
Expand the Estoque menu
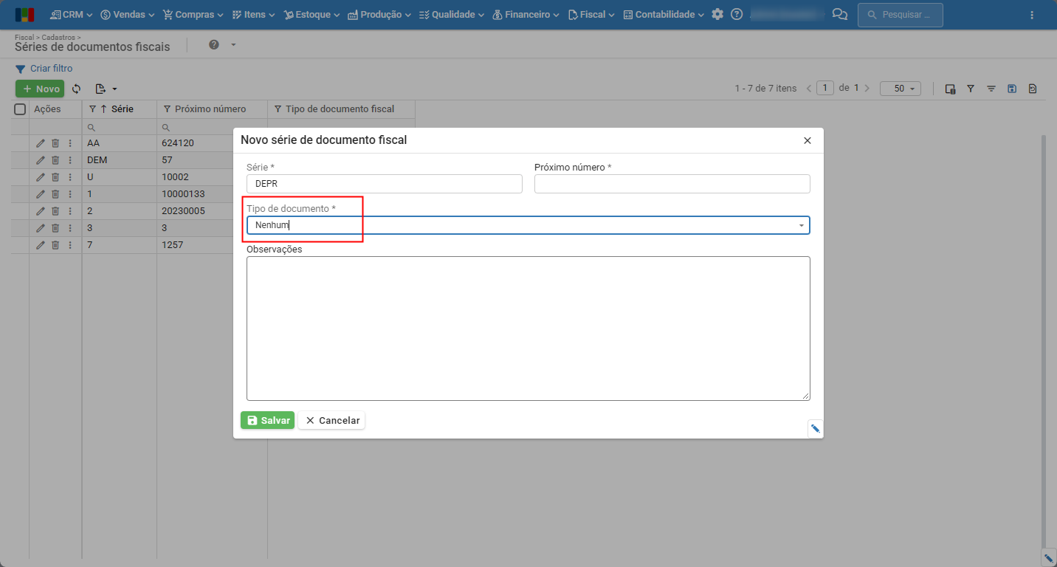click(311, 14)
